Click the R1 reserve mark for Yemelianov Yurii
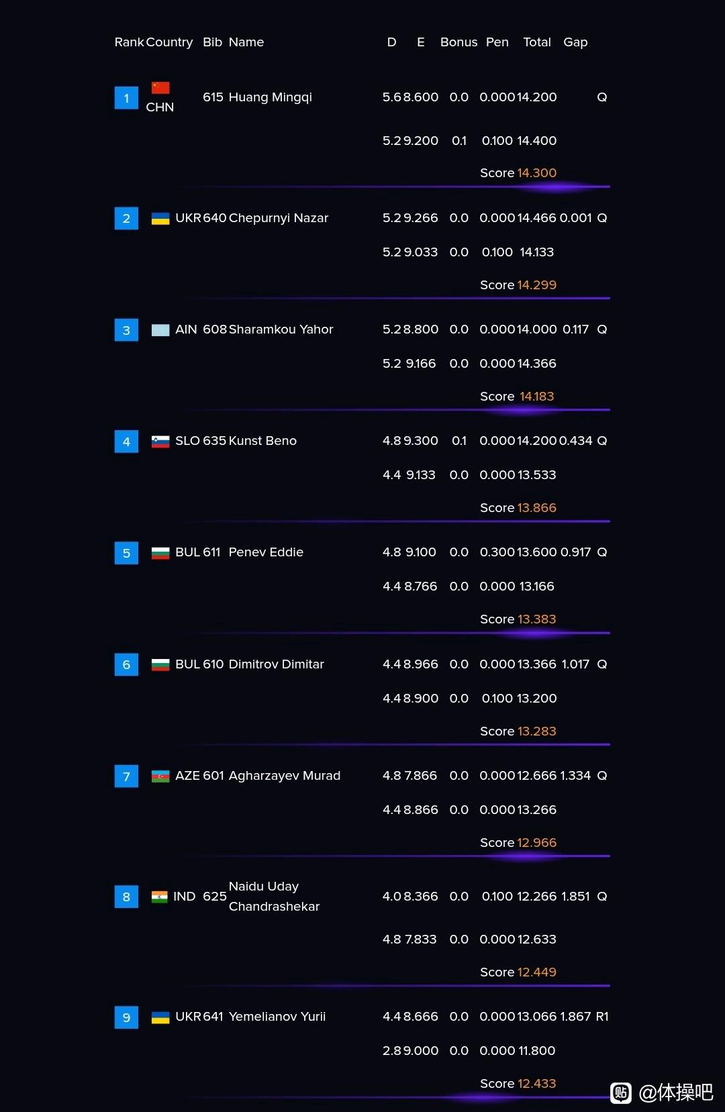This screenshot has width=725, height=1112. click(x=602, y=1017)
